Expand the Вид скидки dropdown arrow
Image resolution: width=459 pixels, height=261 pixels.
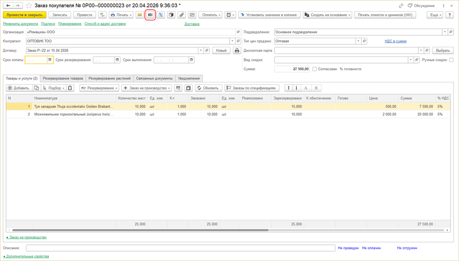click(x=411, y=60)
